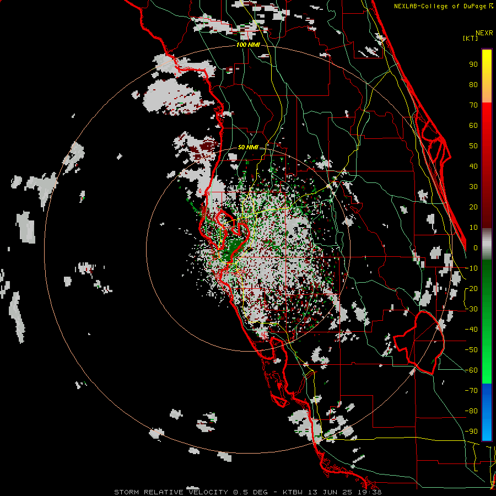This screenshot has height=496, width=496.
Task: Click the -80 value on the velocity scale
Action: click(471, 411)
